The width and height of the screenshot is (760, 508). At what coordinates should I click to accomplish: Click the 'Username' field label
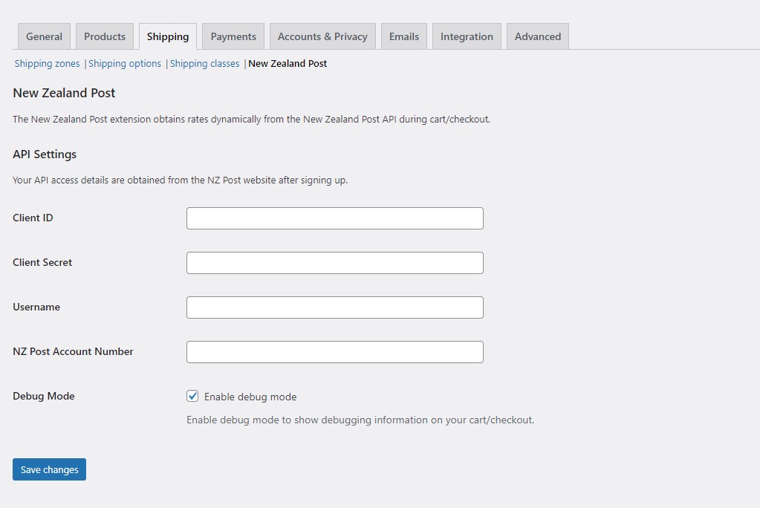36,307
